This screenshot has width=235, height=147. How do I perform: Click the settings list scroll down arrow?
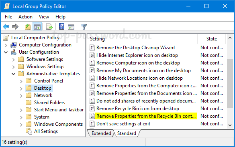230,125
